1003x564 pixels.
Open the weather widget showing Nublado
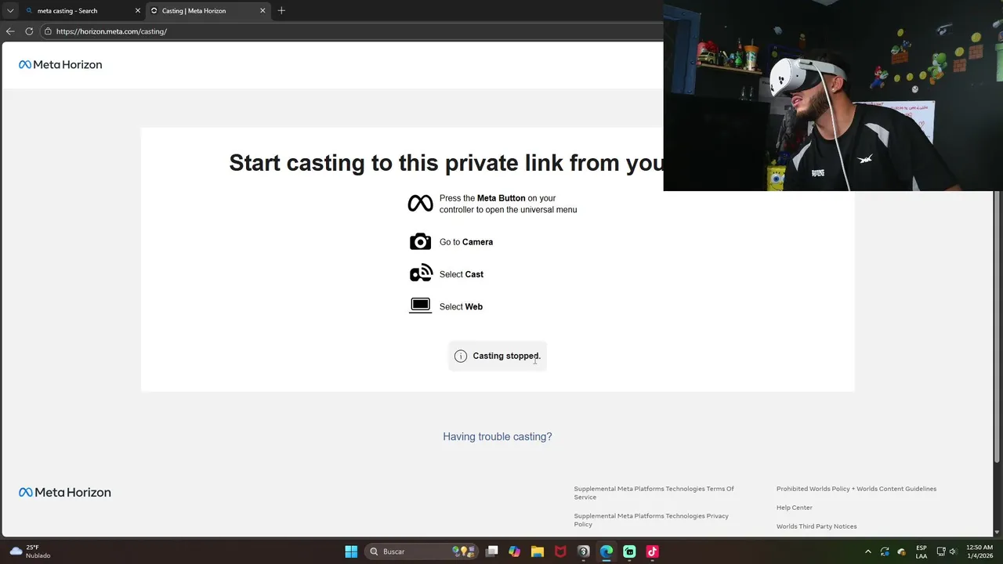click(30, 551)
